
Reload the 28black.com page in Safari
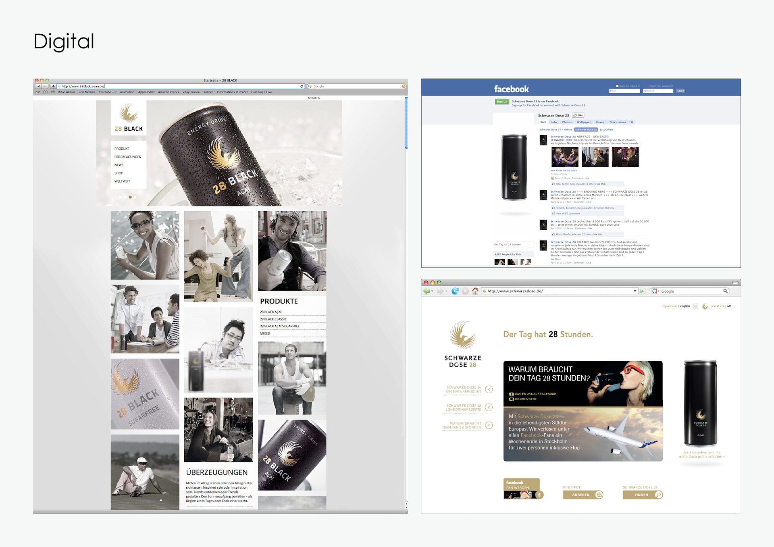click(x=302, y=86)
